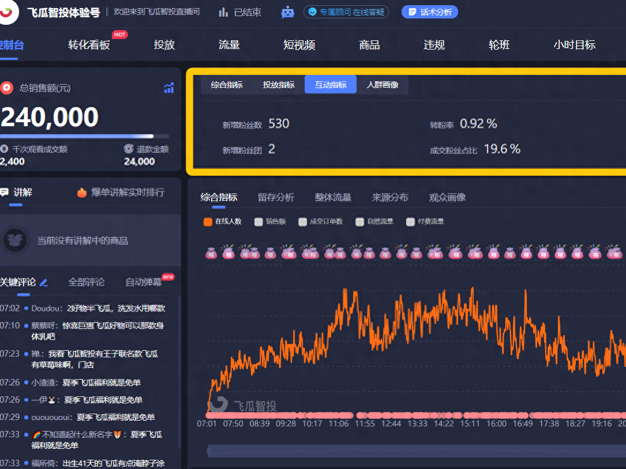The width and height of the screenshot is (626, 469).
Task: Click the 话术分析 button
Action: [430, 12]
